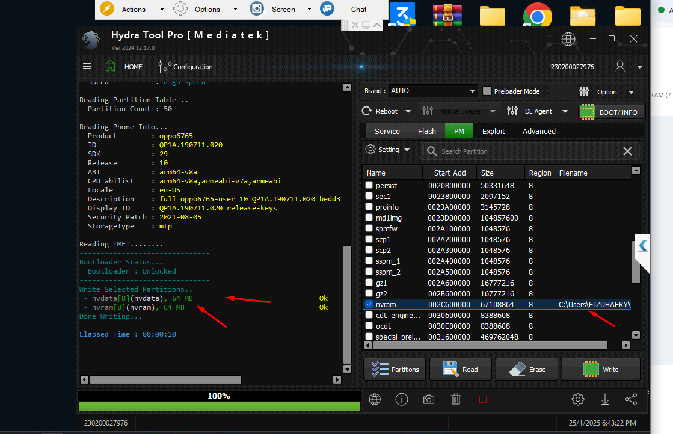Open Chat icon in remote toolbar
Viewport: 673px width, 434px height.
pos(327,9)
